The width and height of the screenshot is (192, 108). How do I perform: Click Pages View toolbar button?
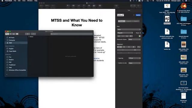[41, 6]
